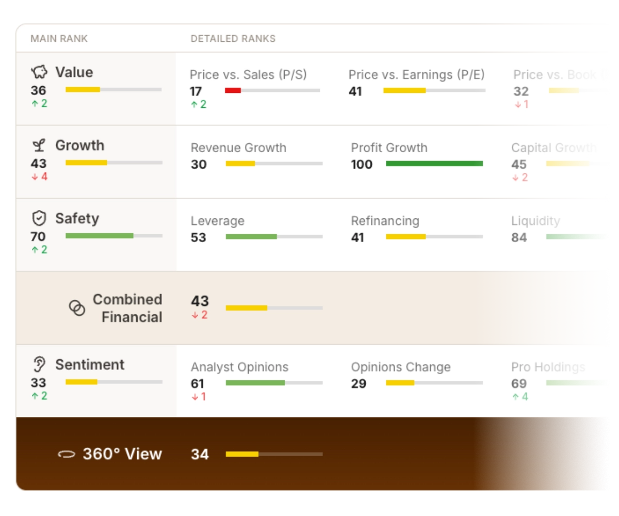Click the Opinions Change label

[x=401, y=367]
